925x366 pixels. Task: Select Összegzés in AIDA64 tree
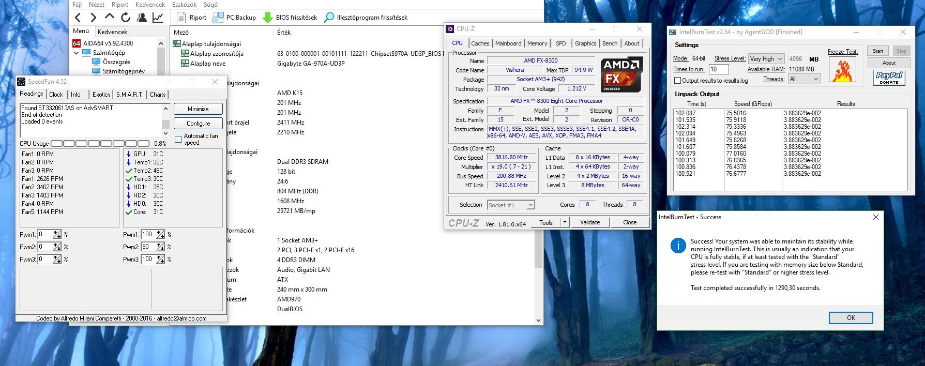pyautogui.click(x=111, y=62)
